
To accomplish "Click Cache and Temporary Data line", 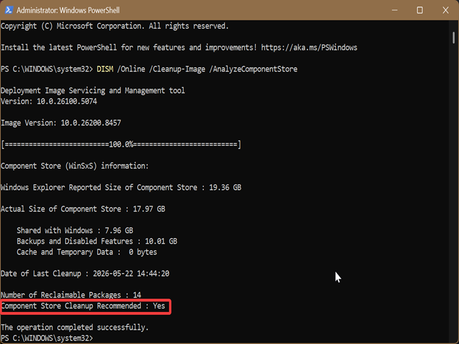I will tap(87, 252).
